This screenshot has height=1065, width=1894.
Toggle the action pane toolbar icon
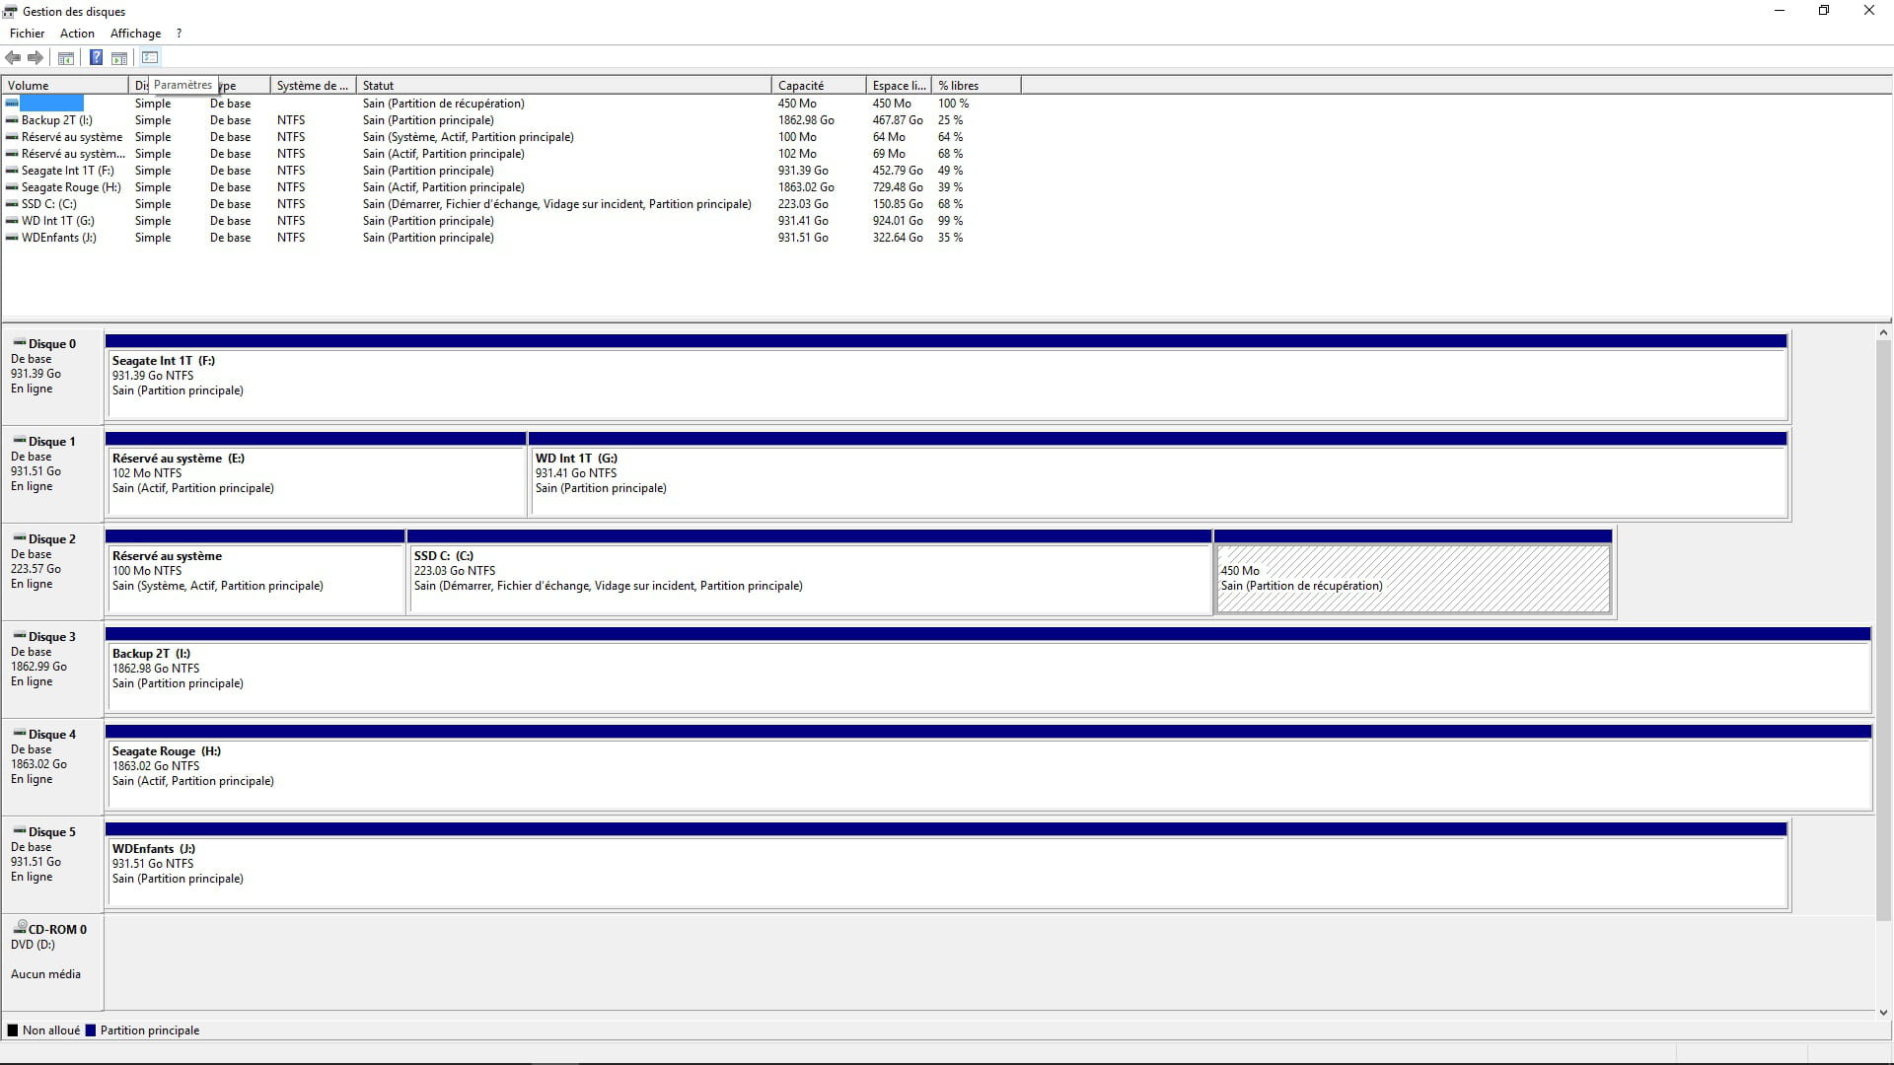[119, 58]
